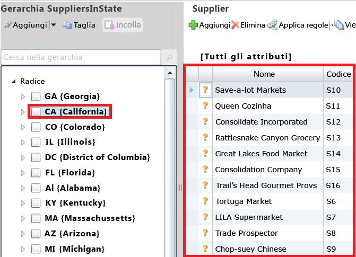Select the CO {Colorado} tree label
The width and height of the screenshot is (356, 257).
pos(75,127)
